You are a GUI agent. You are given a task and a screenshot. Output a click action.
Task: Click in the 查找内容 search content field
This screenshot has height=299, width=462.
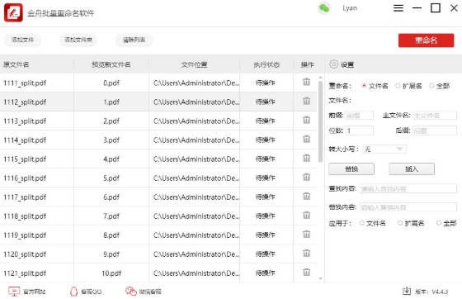pos(408,188)
